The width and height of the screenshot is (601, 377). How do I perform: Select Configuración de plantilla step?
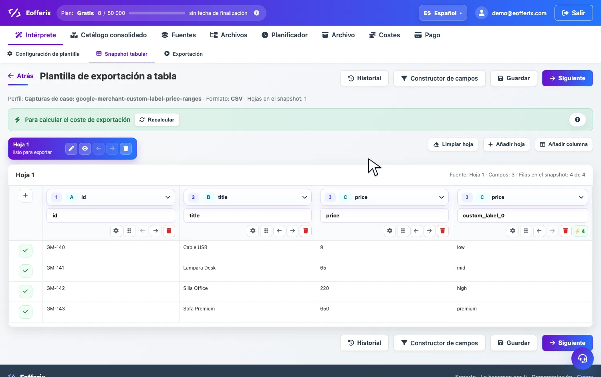43,54
